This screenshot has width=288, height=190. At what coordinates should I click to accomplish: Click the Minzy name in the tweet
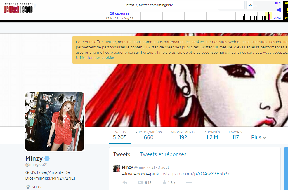point(127,168)
